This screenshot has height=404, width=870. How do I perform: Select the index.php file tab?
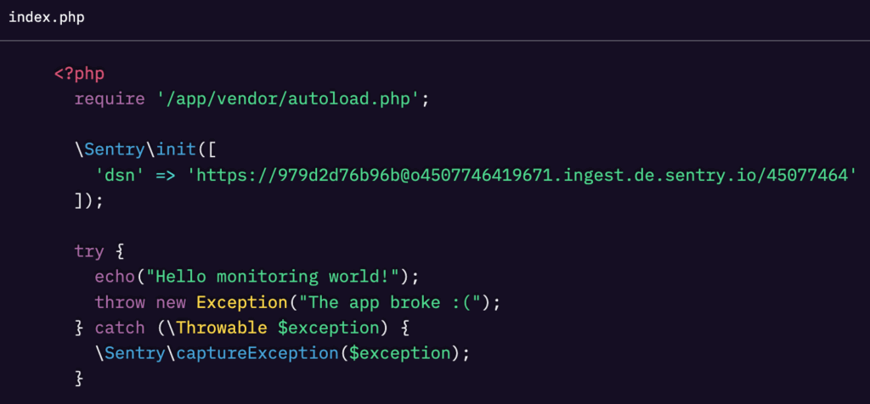click(46, 17)
